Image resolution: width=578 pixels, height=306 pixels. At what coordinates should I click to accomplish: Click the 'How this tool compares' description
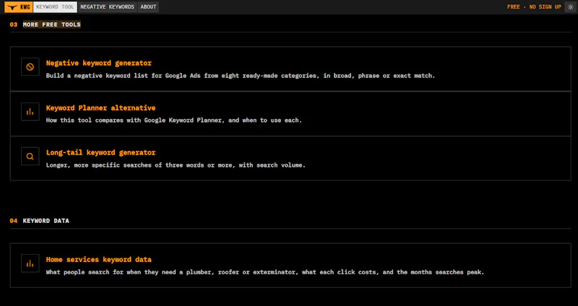click(x=174, y=121)
